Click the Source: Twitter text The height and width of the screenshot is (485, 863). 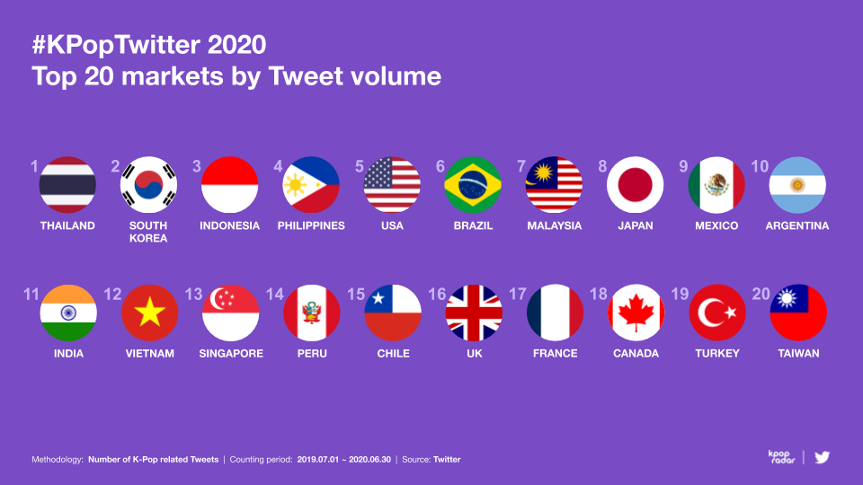(431, 460)
